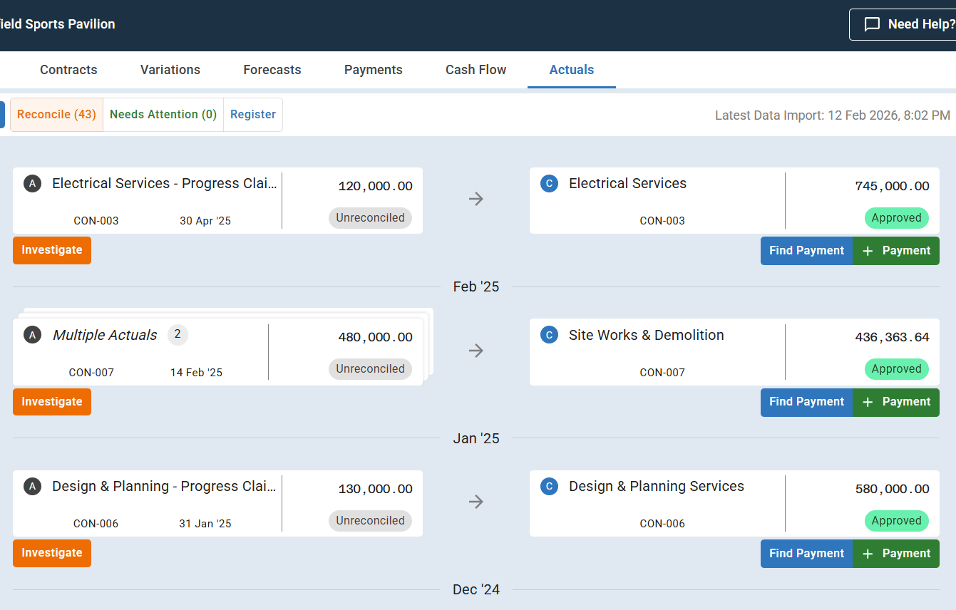Click the 'C' badge on Site Works & Demolition

[549, 335]
